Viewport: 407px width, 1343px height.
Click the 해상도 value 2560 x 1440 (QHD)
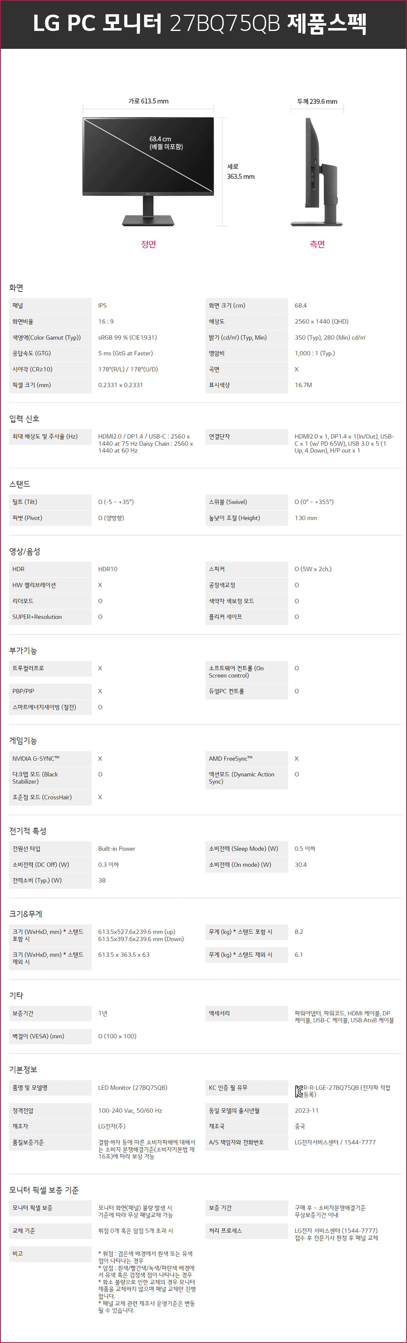pos(322,322)
